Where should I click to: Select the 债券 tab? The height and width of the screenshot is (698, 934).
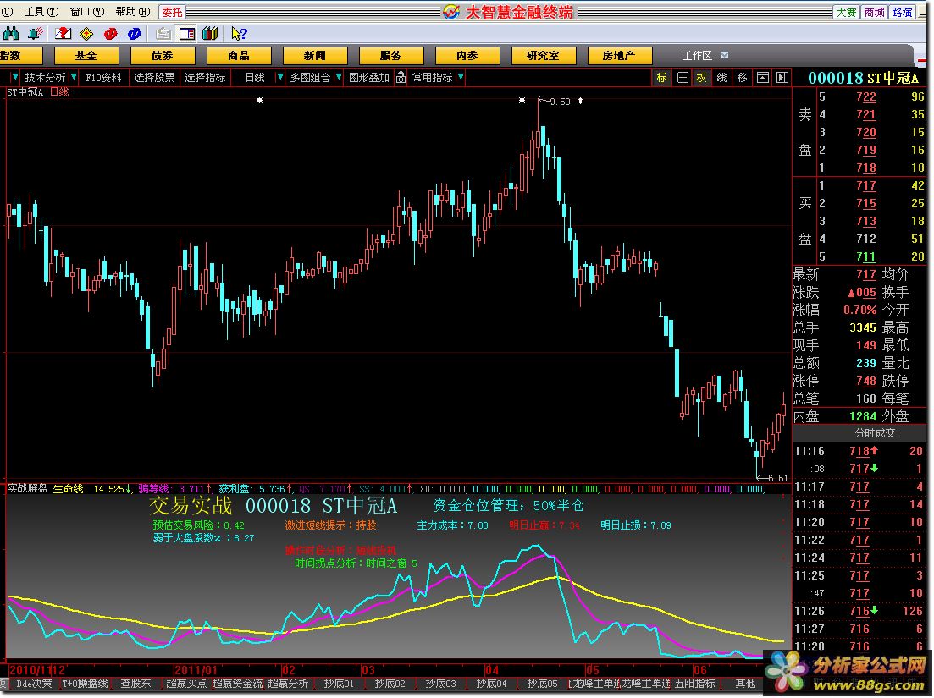point(162,55)
